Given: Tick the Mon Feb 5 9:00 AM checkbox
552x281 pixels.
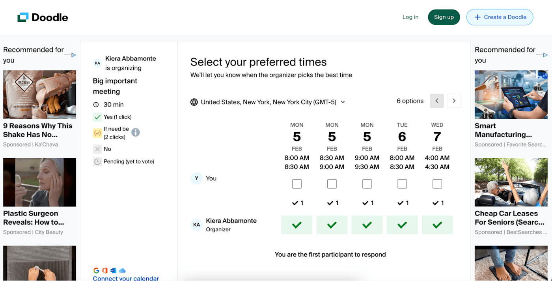Looking at the screenshot, I should (x=367, y=184).
